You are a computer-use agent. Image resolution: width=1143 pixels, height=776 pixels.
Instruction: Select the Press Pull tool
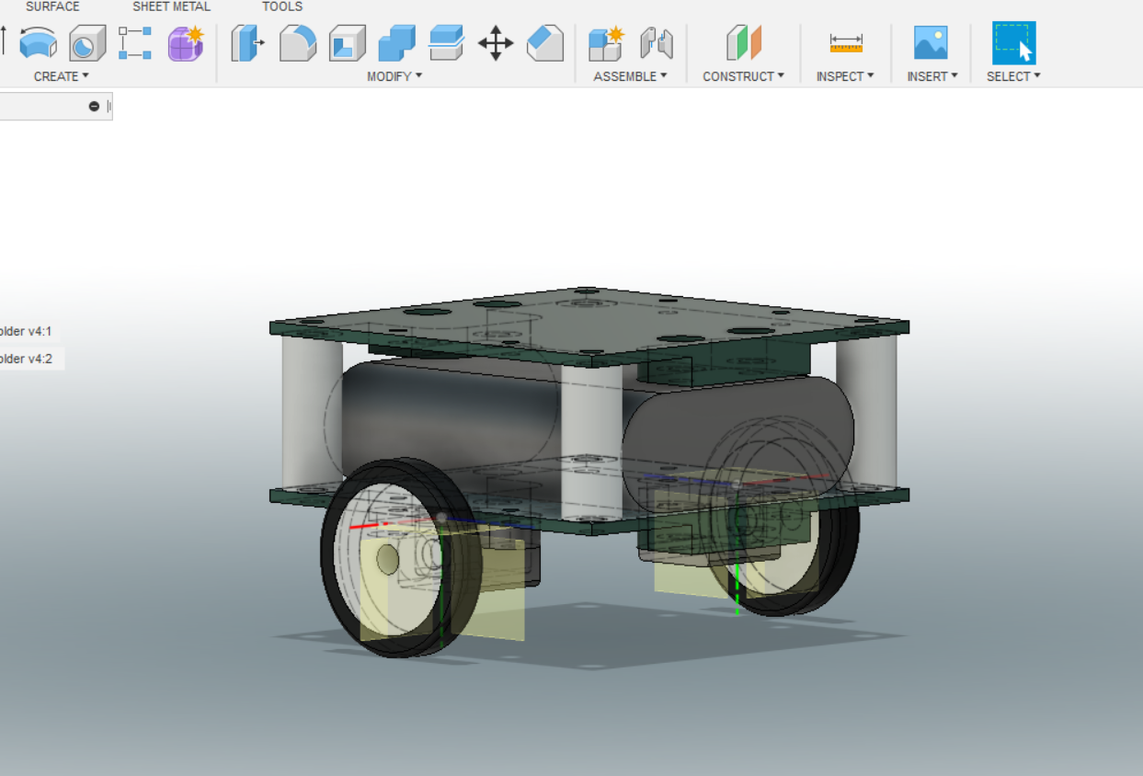coord(246,43)
